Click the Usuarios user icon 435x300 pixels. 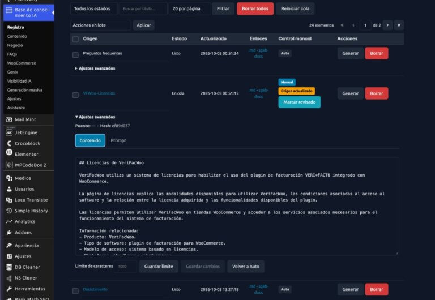tap(9, 189)
